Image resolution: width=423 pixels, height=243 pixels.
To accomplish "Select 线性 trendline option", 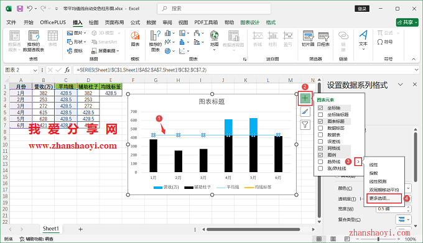I will tap(374, 165).
